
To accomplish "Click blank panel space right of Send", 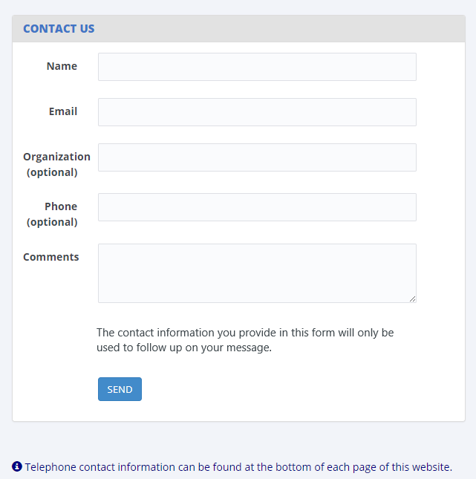I will (x=297, y=389).
